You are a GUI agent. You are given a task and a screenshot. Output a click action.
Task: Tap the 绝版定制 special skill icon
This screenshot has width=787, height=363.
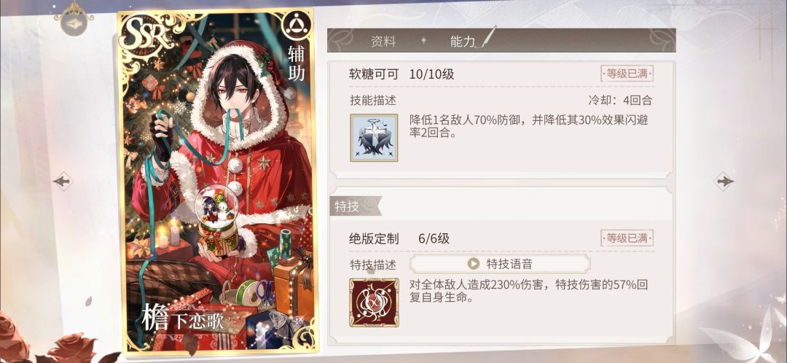pyautogui.click(x=374, y=302)
